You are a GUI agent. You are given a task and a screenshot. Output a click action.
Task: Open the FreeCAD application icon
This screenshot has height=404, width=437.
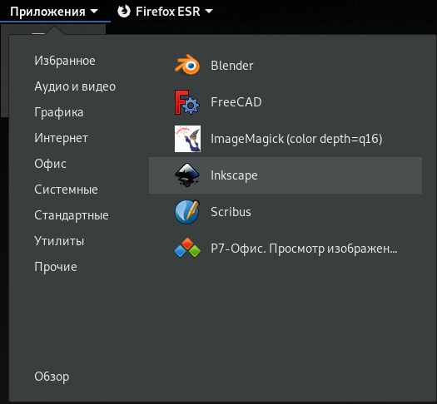click(187, 102)
